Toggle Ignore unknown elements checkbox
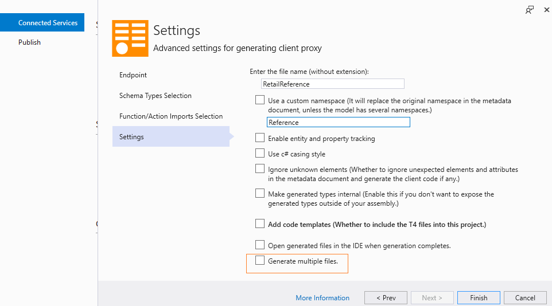The image size is (552, 306). tap(260, 169)
